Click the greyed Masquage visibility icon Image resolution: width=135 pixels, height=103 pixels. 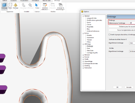[23, 5]
